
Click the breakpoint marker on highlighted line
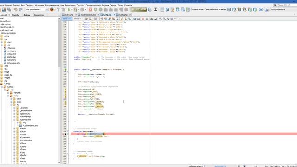pyautogui.click(x=64, y=134)
